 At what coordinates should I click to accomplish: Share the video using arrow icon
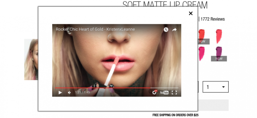click(174, 29)
